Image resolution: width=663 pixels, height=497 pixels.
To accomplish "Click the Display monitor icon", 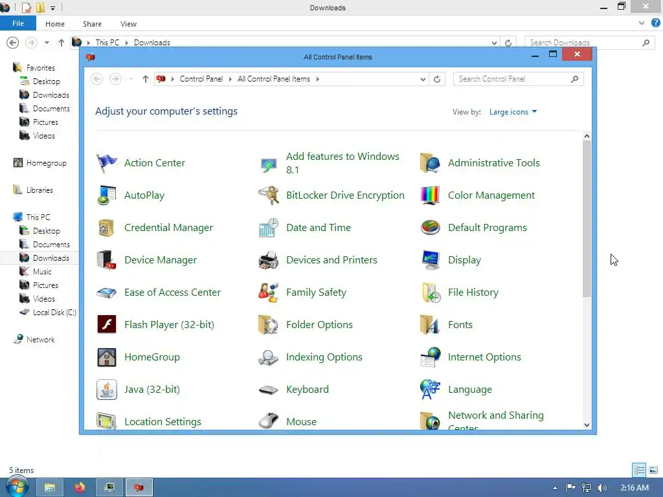I will click(431, 260).
